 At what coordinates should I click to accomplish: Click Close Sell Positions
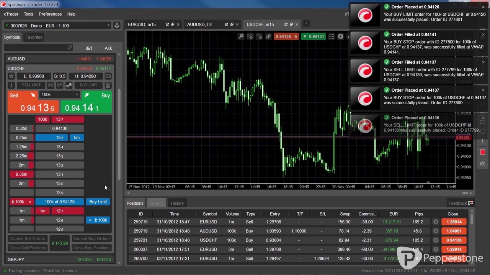[x=28, y=248]
